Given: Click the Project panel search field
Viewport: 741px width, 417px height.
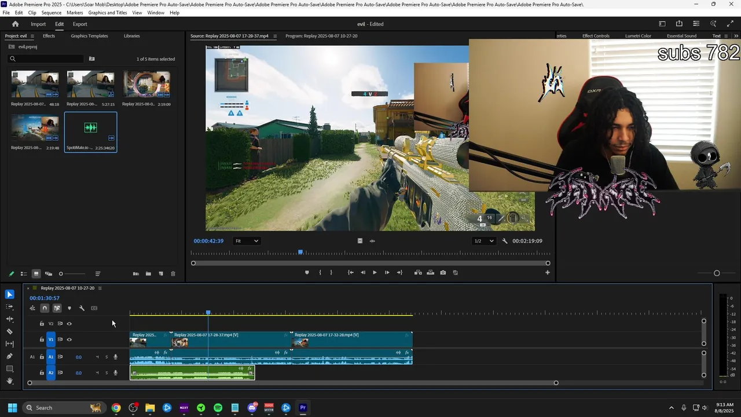Looking at the screenshot, I should point(46,58).
